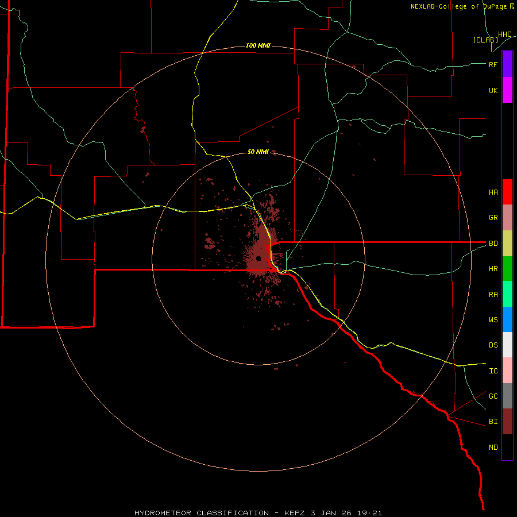Viewport: 517px width, 517px height.
Task: Click the HYDROMETEOR CLASSIFICATION title text
Action: coord(202,513)
